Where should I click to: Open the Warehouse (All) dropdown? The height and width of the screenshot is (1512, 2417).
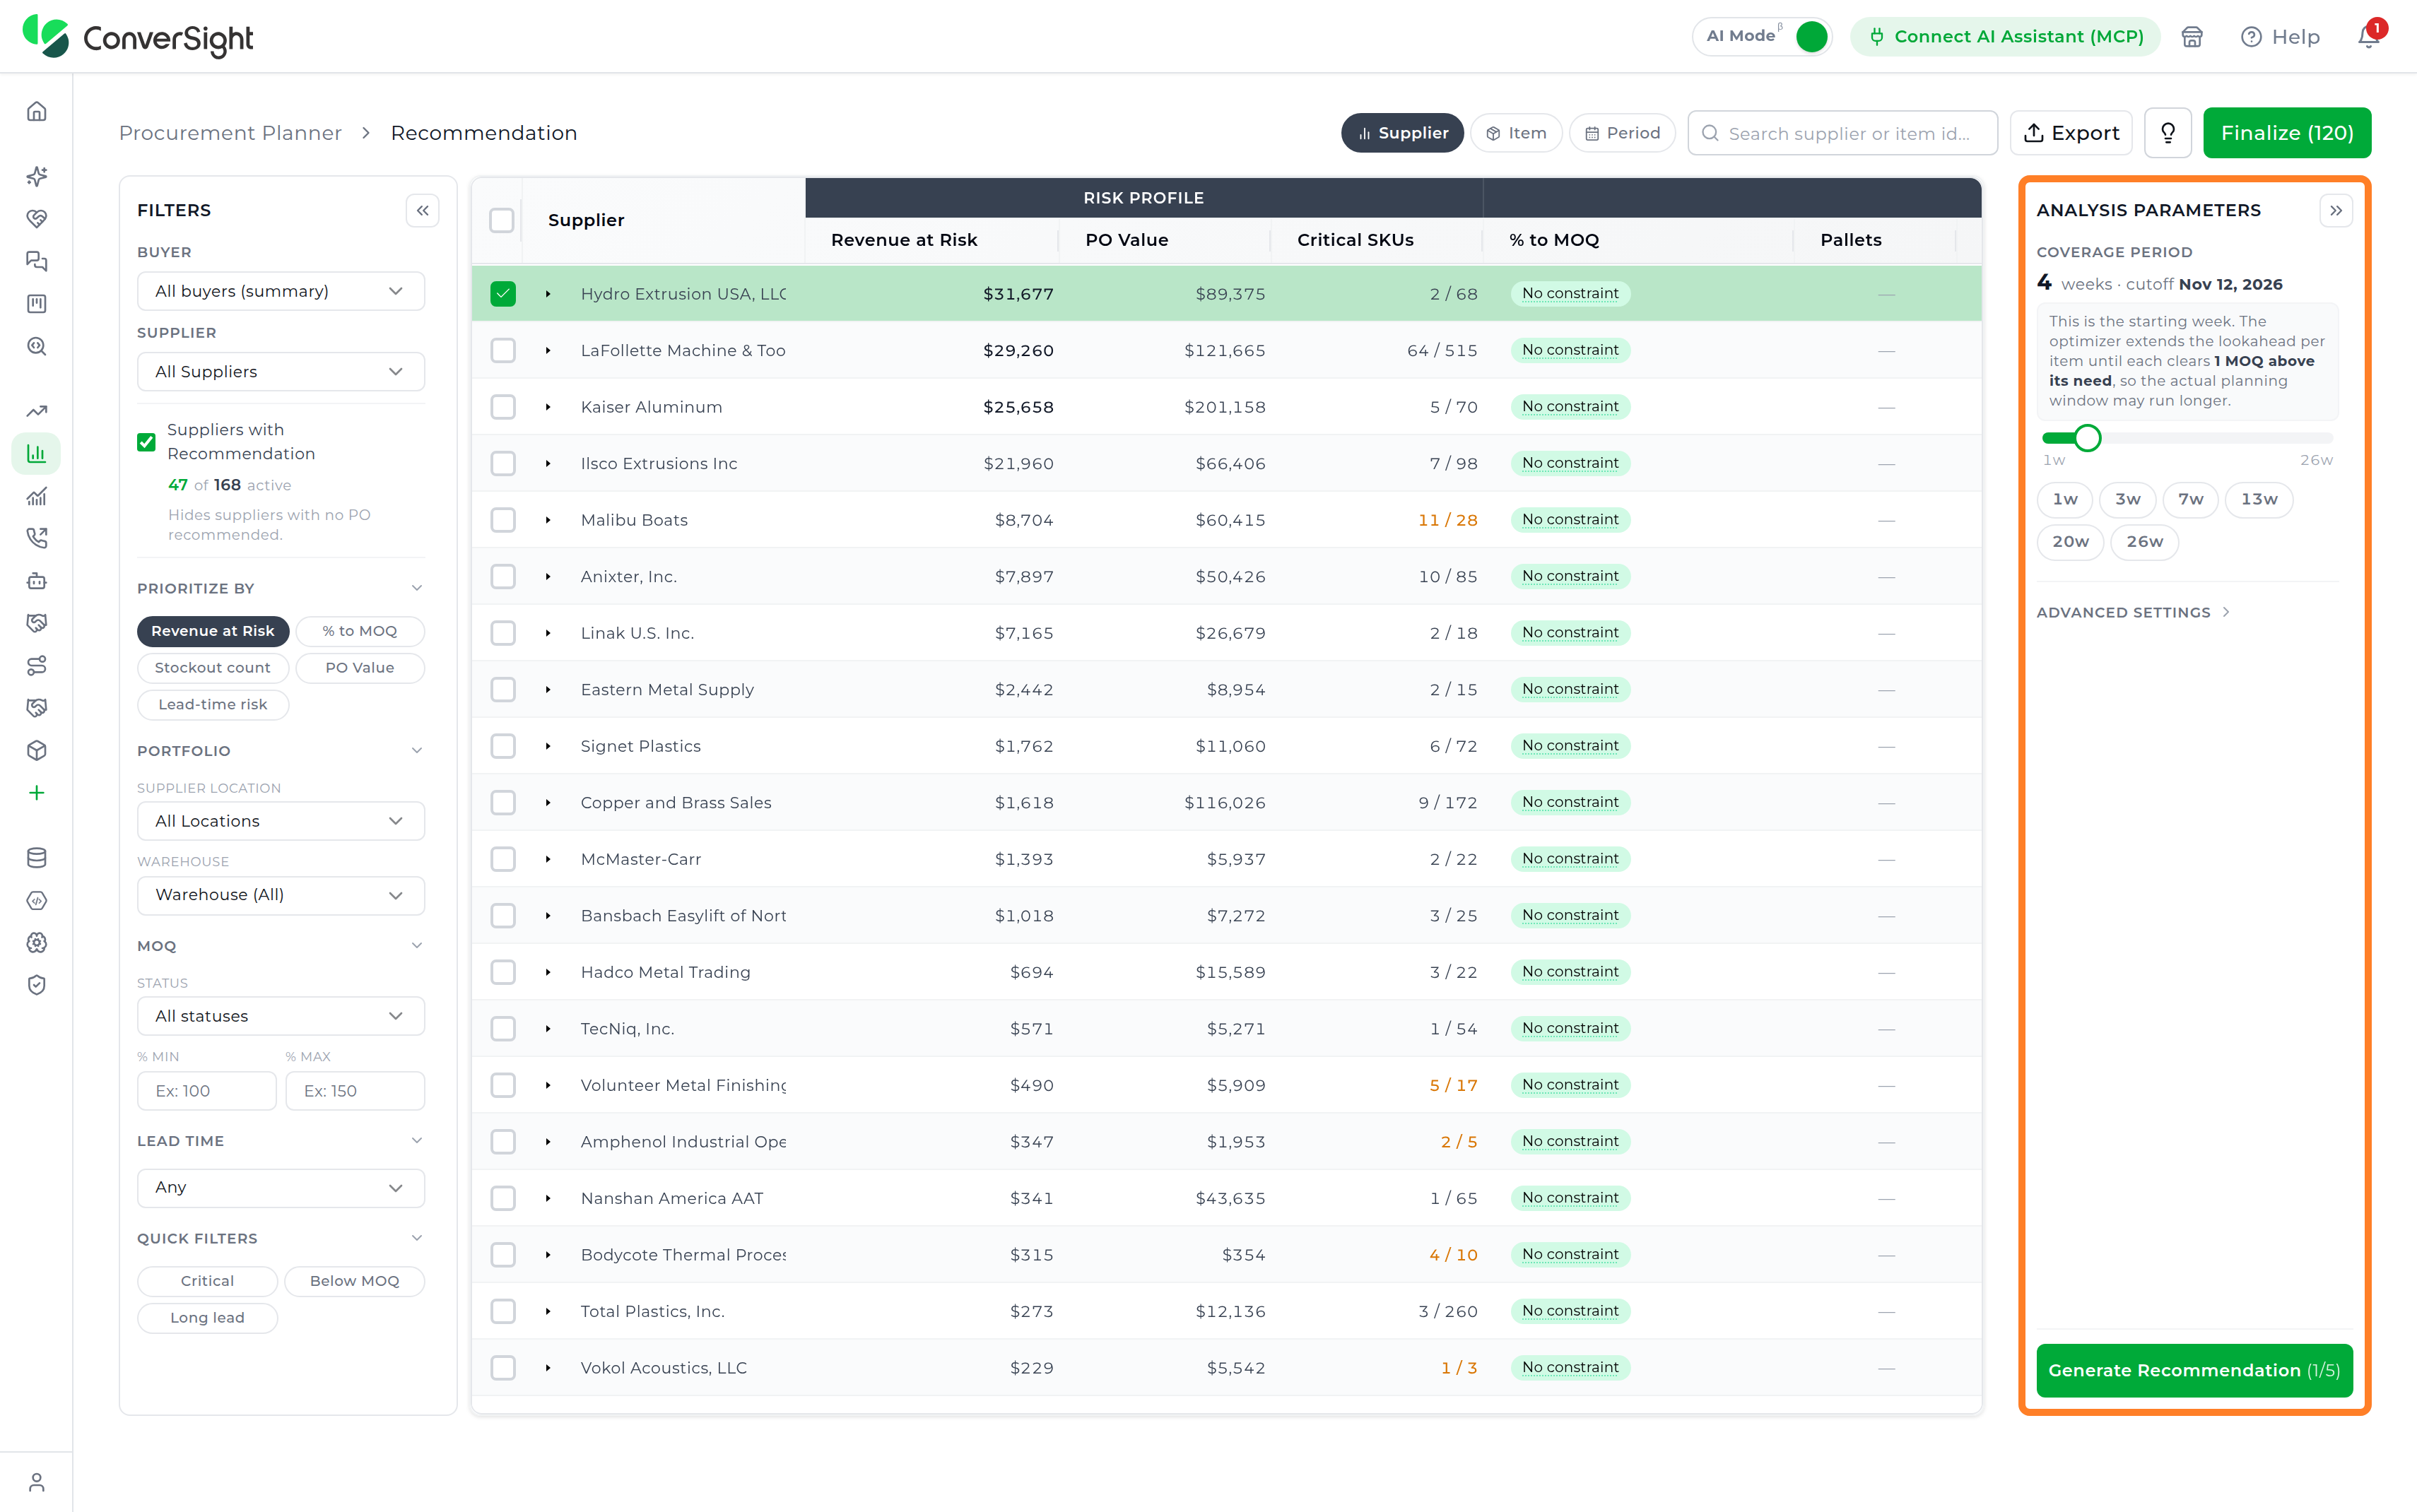coord(281,895)
